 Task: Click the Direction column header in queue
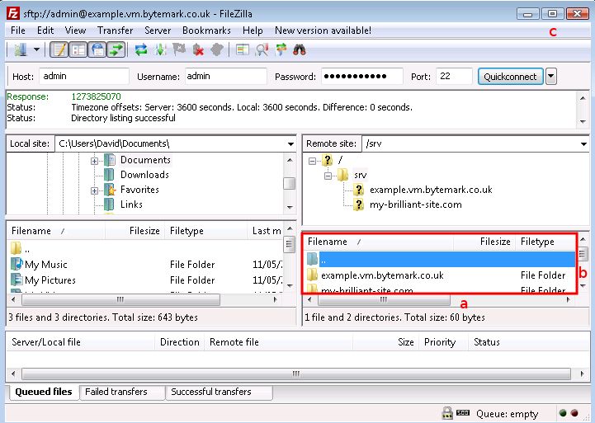coord(179,342)
